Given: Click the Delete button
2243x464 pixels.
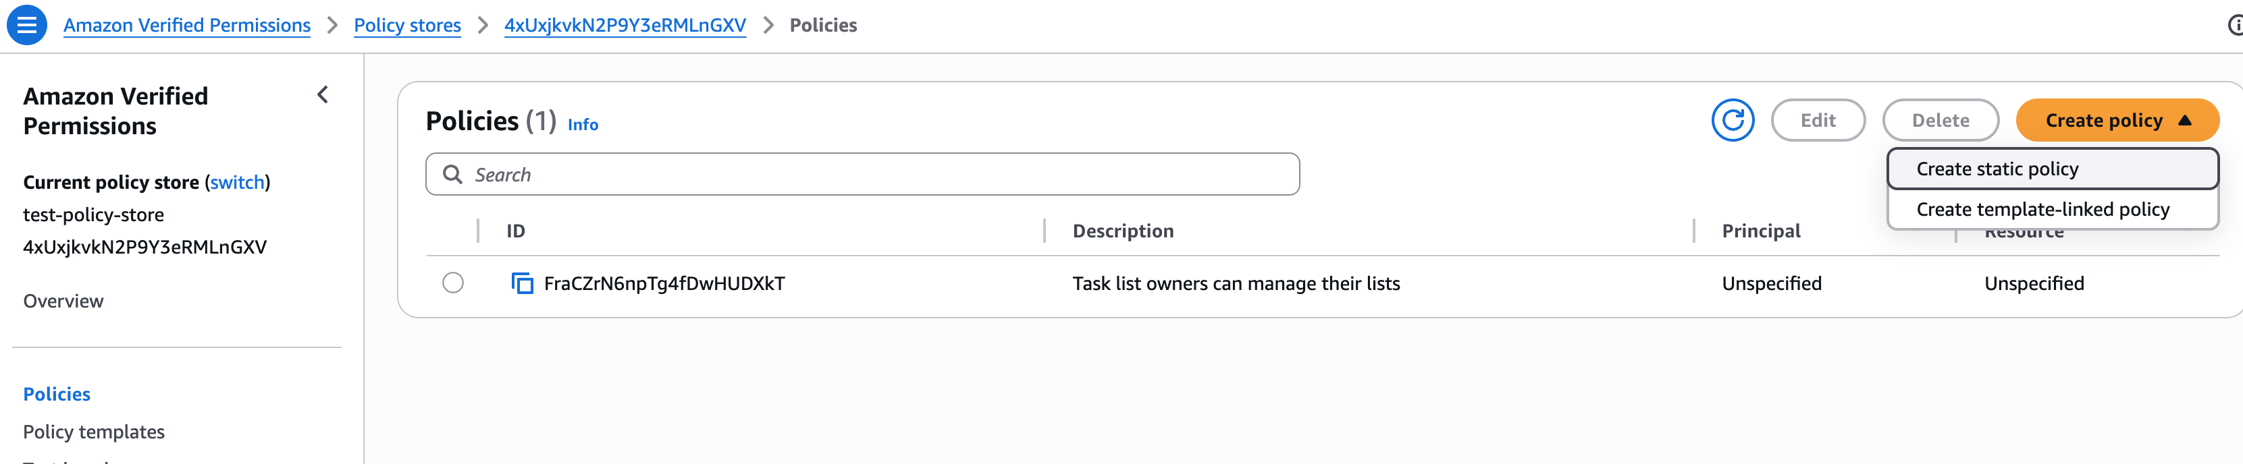Looking at the screenshot, I should tap(1939, 121).
